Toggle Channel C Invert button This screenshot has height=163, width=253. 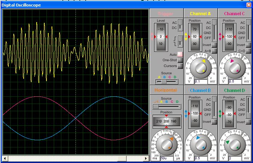[249, 45]
